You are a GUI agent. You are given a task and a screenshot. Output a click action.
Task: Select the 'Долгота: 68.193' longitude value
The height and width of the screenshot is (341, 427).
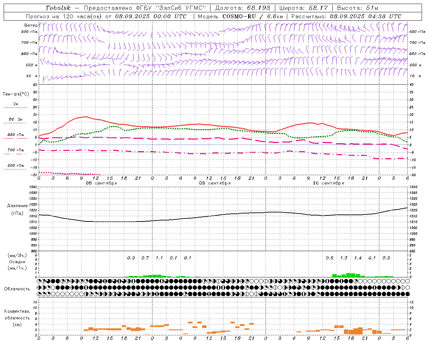coord(243,8)
